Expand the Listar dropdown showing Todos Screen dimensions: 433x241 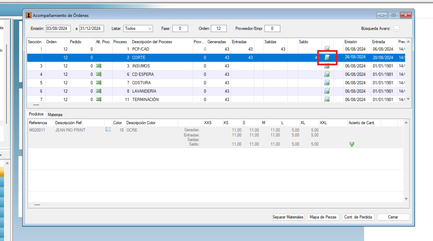pos(150,29)
